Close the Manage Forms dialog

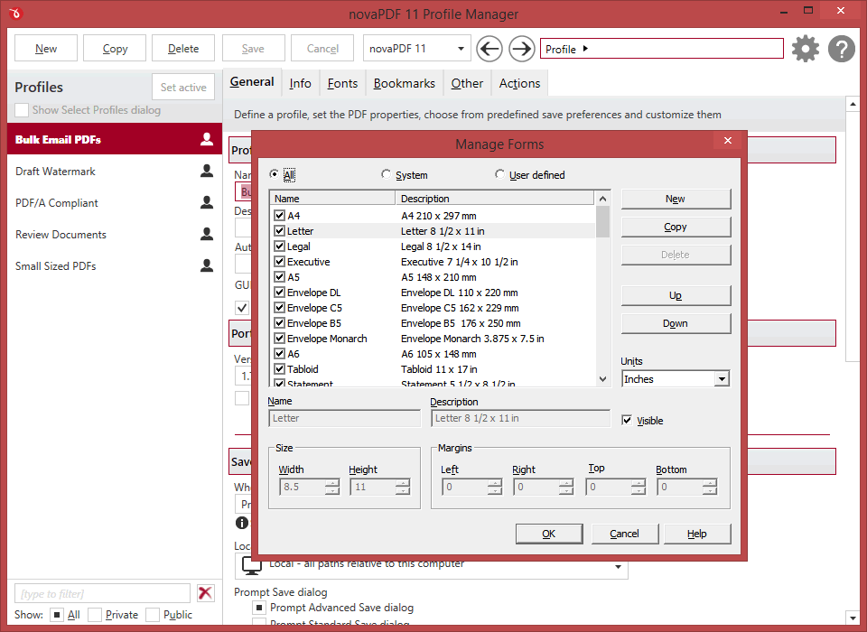click(728, 141)
